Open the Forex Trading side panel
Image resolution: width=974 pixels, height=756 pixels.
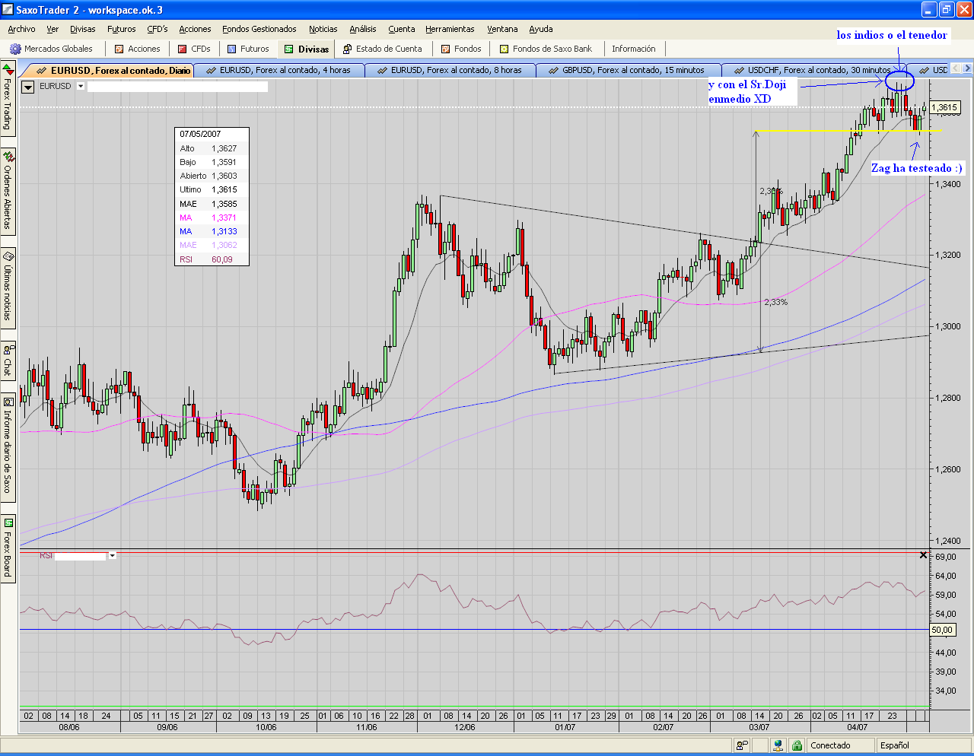coord(8,99)
